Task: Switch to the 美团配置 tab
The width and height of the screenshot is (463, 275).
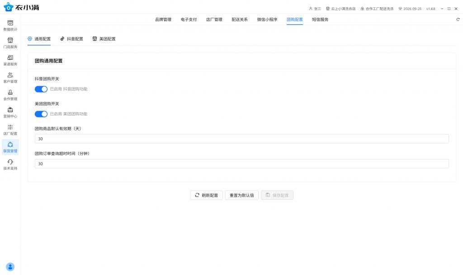Action: (104, 39)
